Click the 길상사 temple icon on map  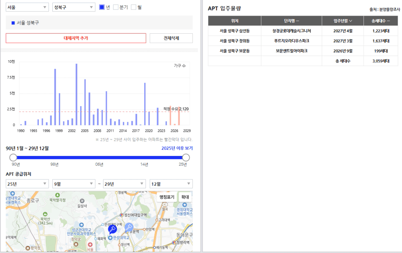82,201
